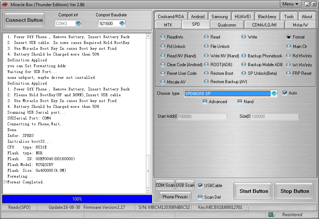This screenshot has height=219, width=319.
Task: Open the Blackberry tab
Action: 267,16
